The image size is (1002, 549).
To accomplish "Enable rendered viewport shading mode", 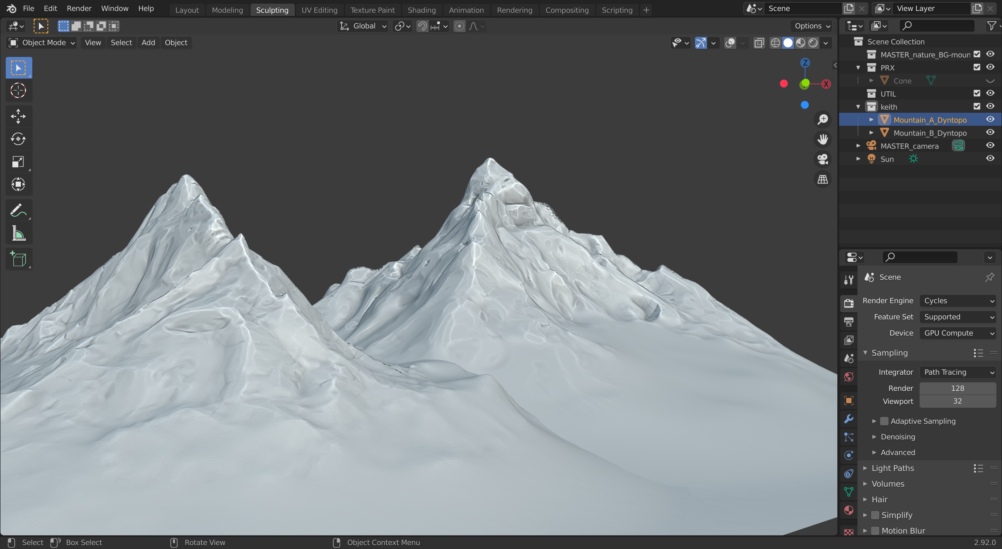I will [813, 43].
